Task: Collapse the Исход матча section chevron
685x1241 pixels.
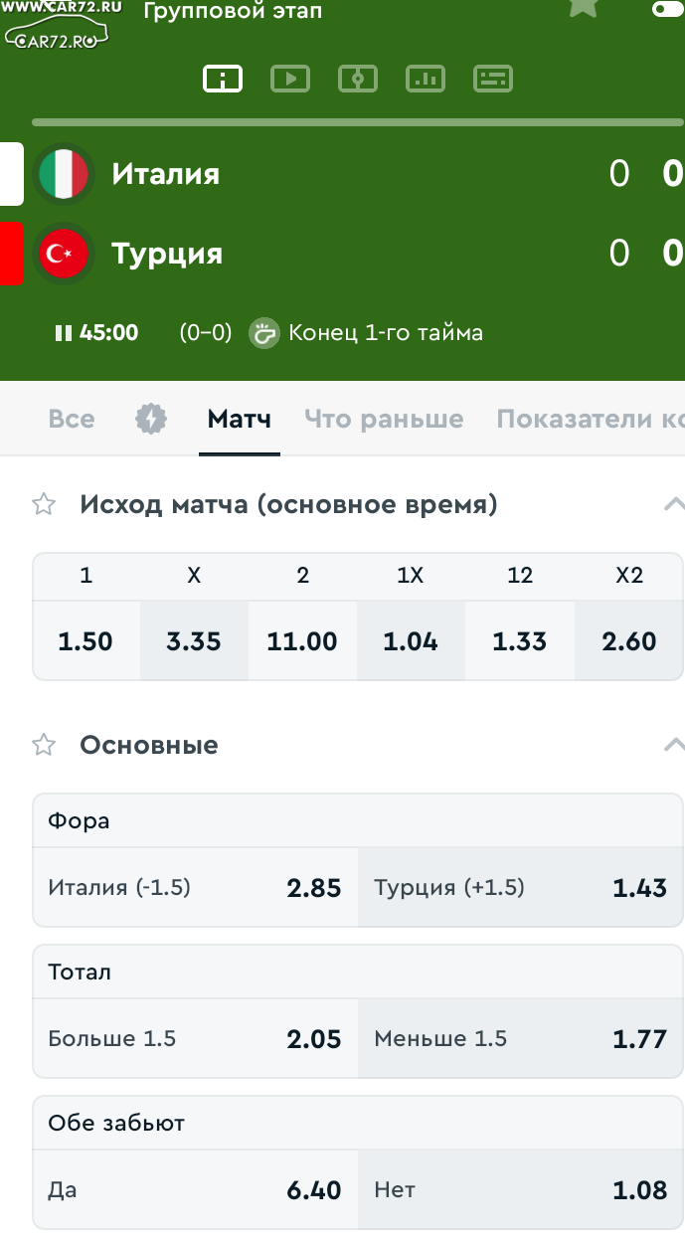Action: point(673,504)
